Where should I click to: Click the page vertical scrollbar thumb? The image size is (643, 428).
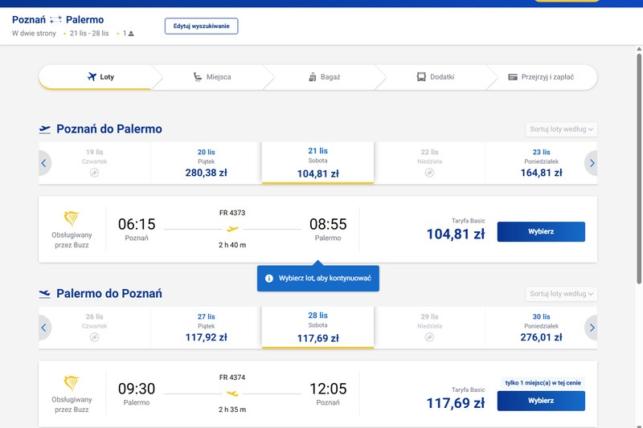(x=639, y=168)
